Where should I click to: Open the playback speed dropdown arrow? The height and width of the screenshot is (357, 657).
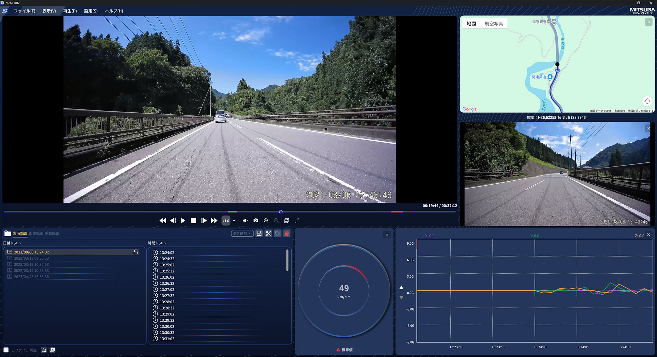click(234, 221)
